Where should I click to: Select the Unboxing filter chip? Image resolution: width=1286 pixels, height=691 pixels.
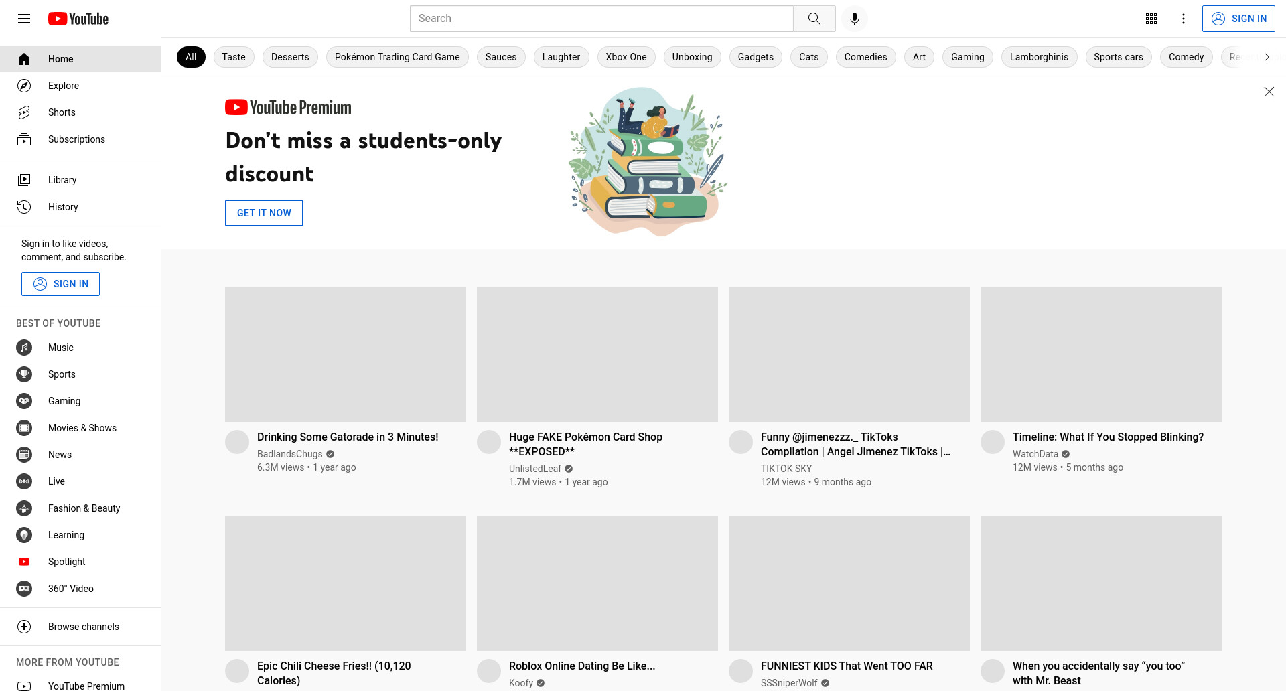(x=693, y=57)
